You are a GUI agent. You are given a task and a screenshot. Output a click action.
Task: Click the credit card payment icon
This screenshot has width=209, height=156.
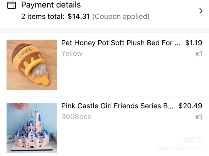click(11, 6)
